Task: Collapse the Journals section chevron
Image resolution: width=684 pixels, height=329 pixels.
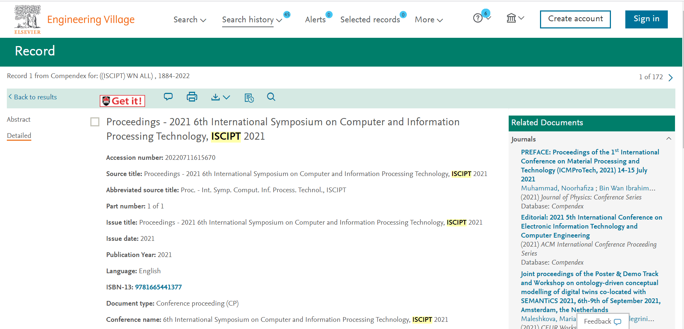Action: click(x=669, y=139)
